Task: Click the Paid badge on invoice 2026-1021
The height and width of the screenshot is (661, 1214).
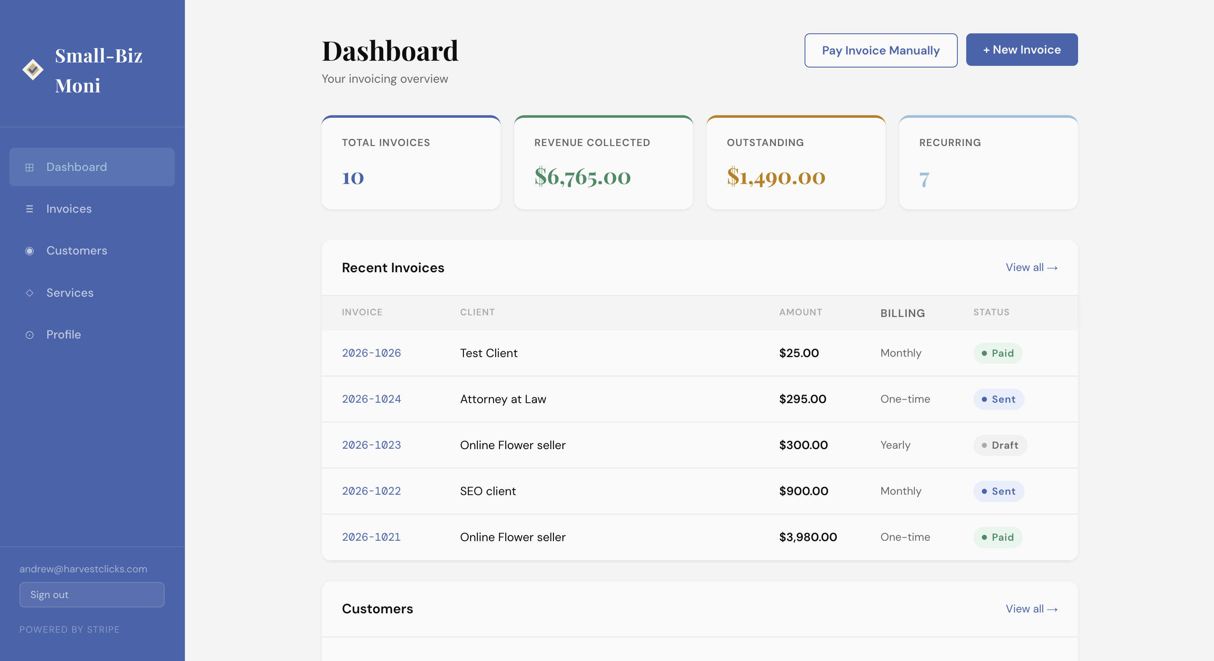Action: pos(998,537)
